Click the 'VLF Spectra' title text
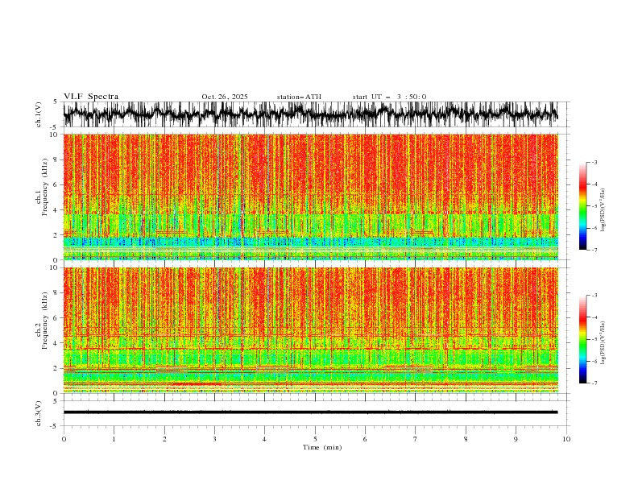 pos(91,97)
